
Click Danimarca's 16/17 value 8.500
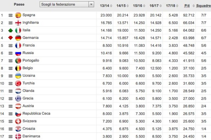157,136
